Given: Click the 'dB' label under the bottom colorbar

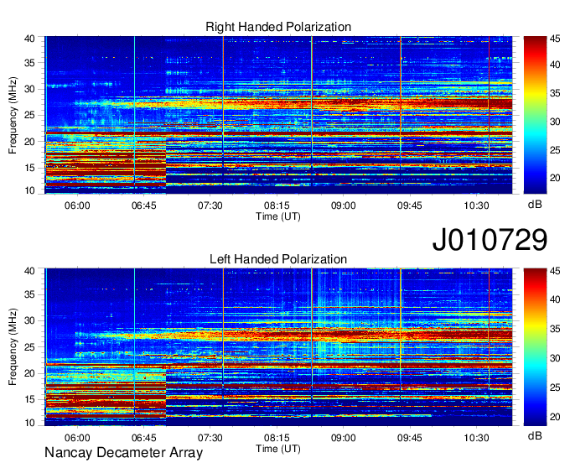Looking at the screenshot, I should pyautogui.click(x=535, y=435).
